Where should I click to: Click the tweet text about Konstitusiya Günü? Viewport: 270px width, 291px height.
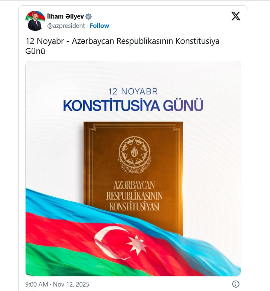pyautogui.click(x=123, y=46)
